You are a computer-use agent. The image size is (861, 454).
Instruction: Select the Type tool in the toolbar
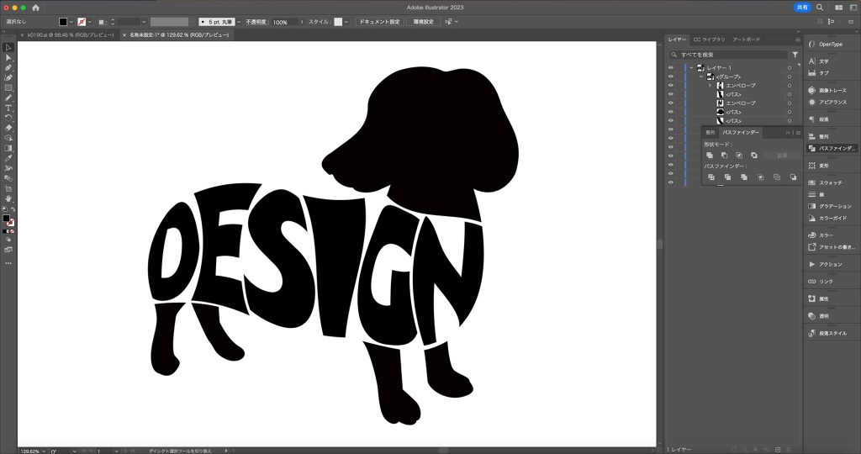8,108
